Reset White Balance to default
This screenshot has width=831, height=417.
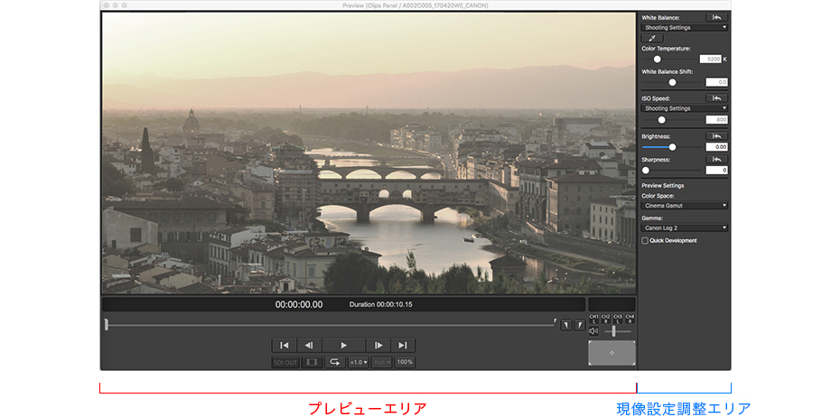pos(716,17)
